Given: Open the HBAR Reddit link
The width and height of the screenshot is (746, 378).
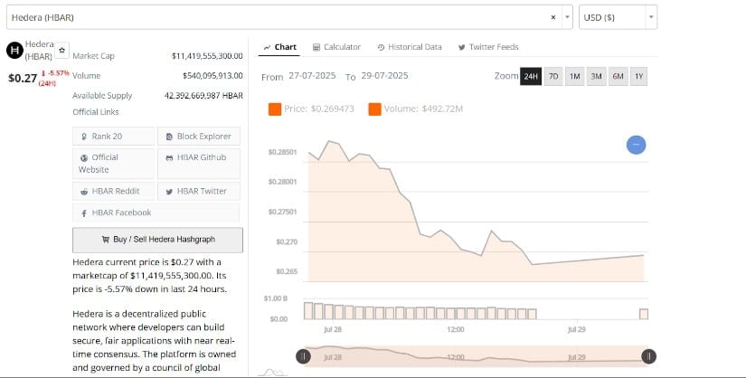Looking at the screenshot, I should 113,191.
